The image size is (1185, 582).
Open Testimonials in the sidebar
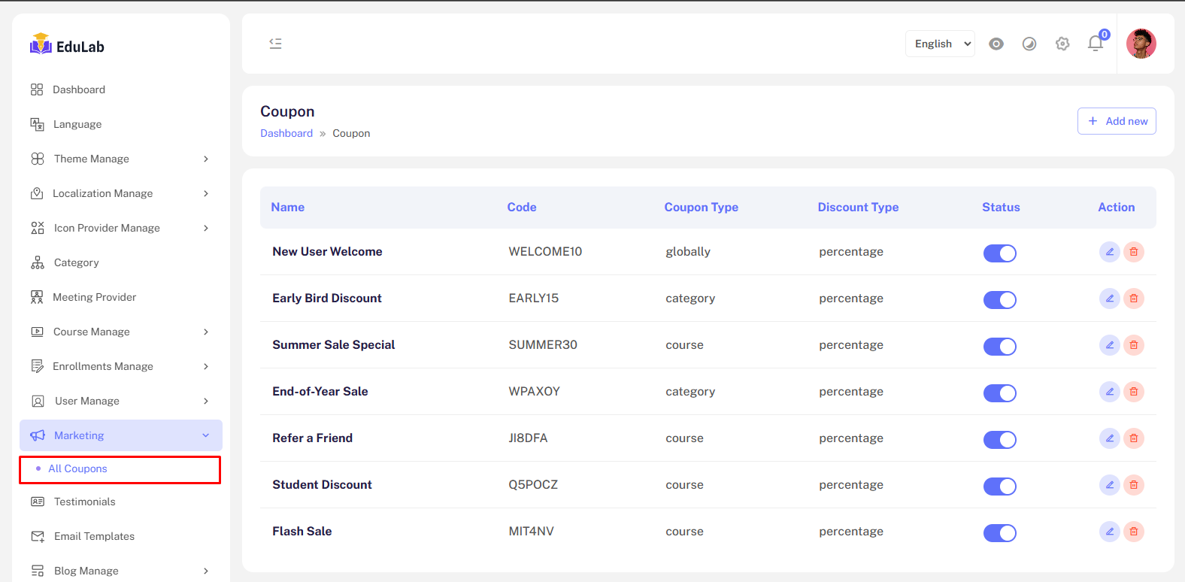pos(84,502)
